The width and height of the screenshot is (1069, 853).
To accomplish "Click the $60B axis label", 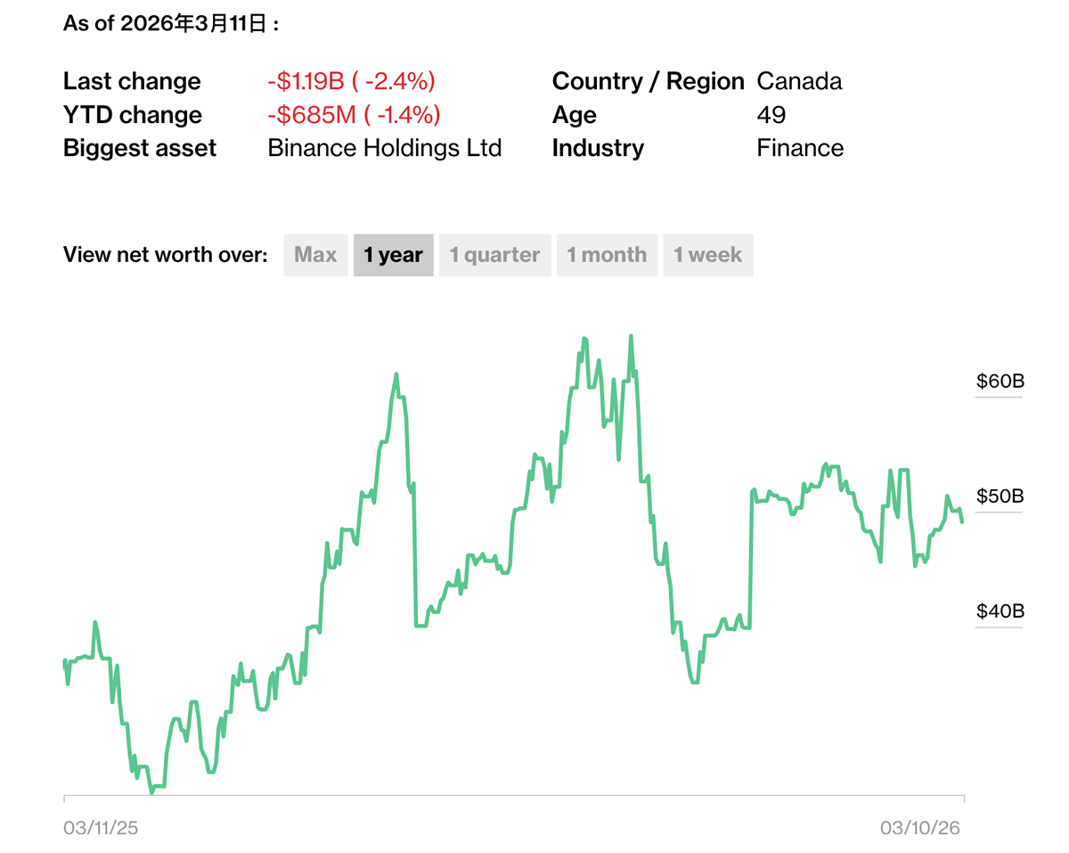I will 1000,381.
